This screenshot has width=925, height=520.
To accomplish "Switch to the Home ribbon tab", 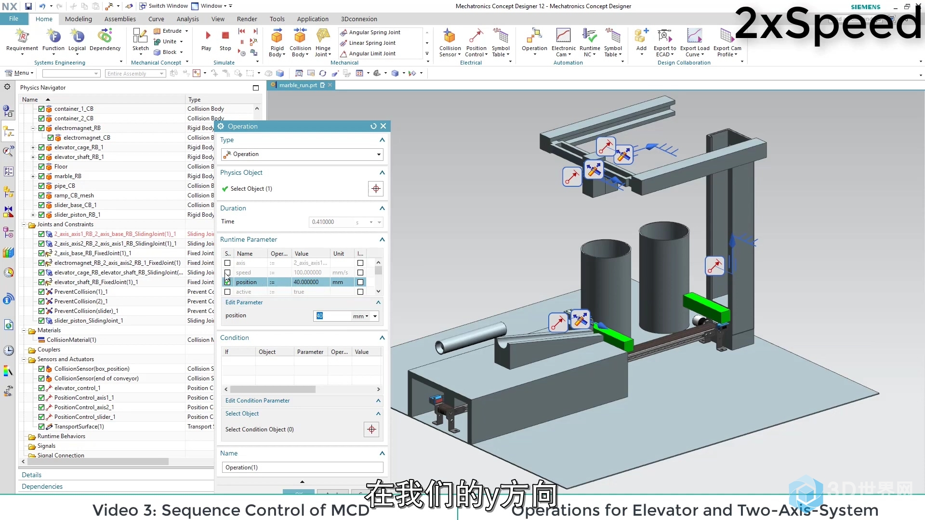I will pos(44,18).
